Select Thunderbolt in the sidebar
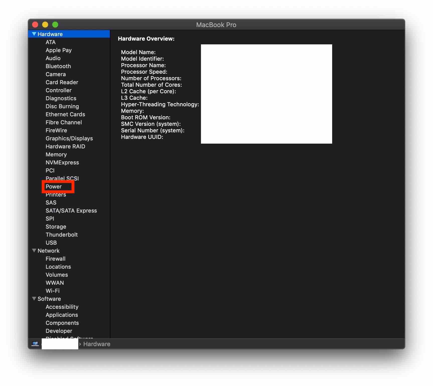The height and width of the screenshot is (386, 433). click(62, 235)
